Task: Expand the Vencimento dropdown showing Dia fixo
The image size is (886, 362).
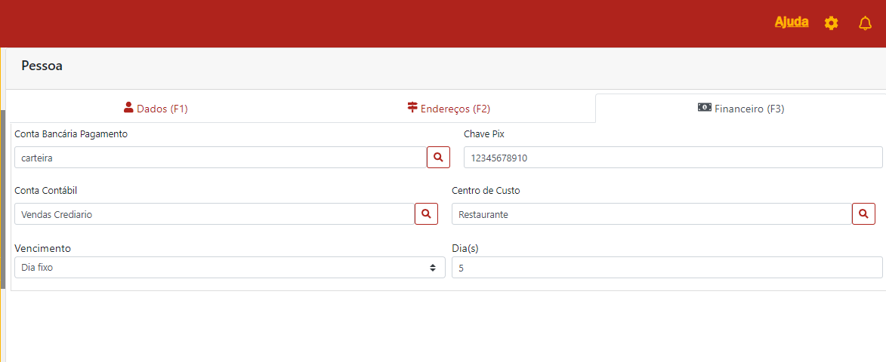Action: tap(230, 268)
